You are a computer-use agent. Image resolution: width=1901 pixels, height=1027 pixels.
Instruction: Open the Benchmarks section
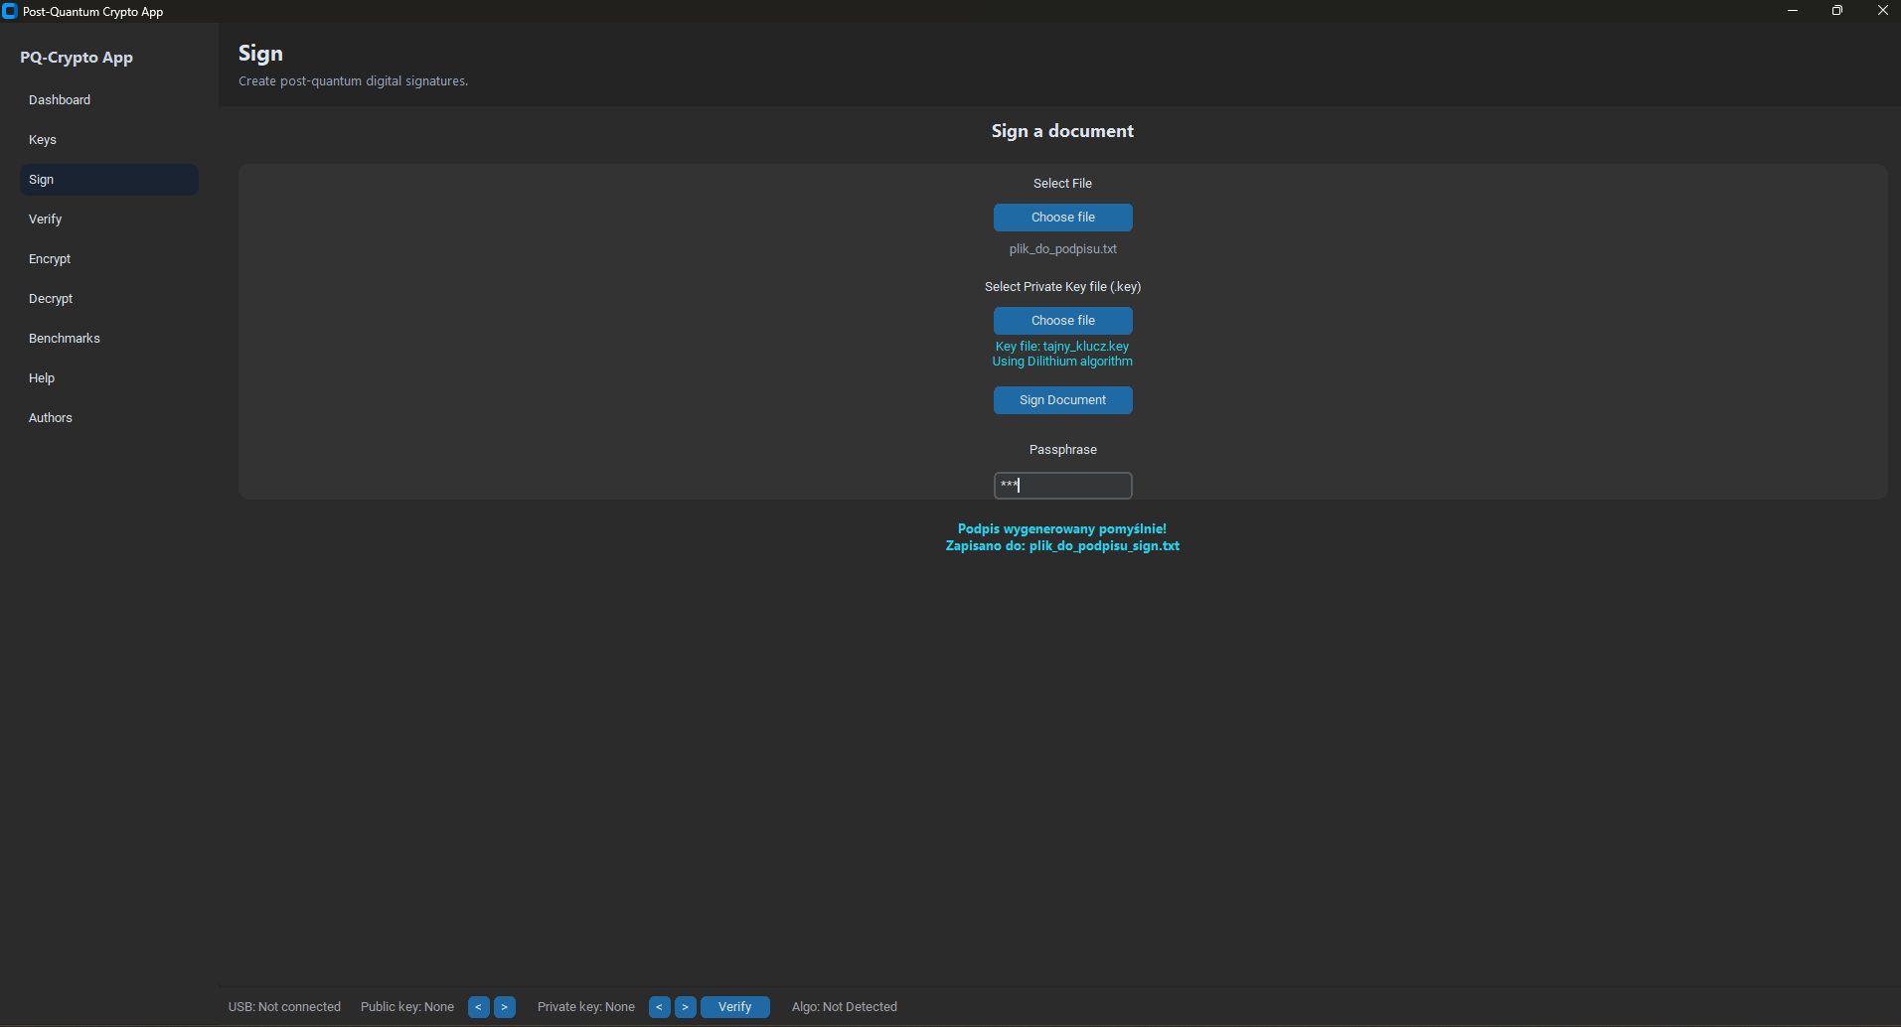click(65, 339)
